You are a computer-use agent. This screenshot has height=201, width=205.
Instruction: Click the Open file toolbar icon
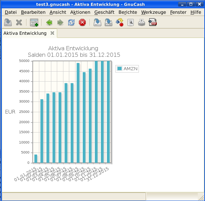coord(8,22)
